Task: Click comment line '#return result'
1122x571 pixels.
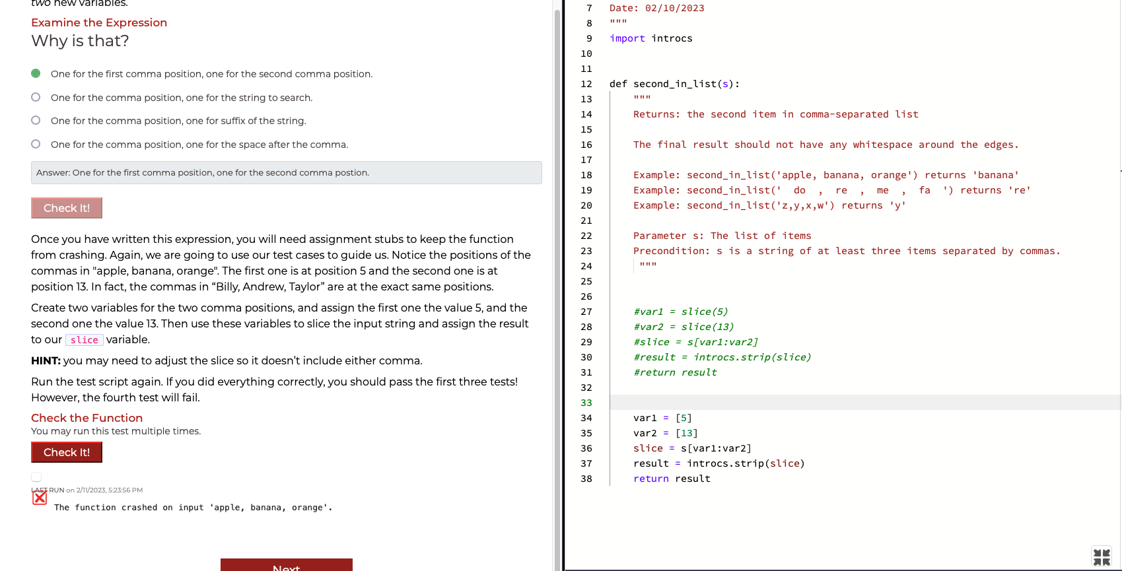Action: 675,372
